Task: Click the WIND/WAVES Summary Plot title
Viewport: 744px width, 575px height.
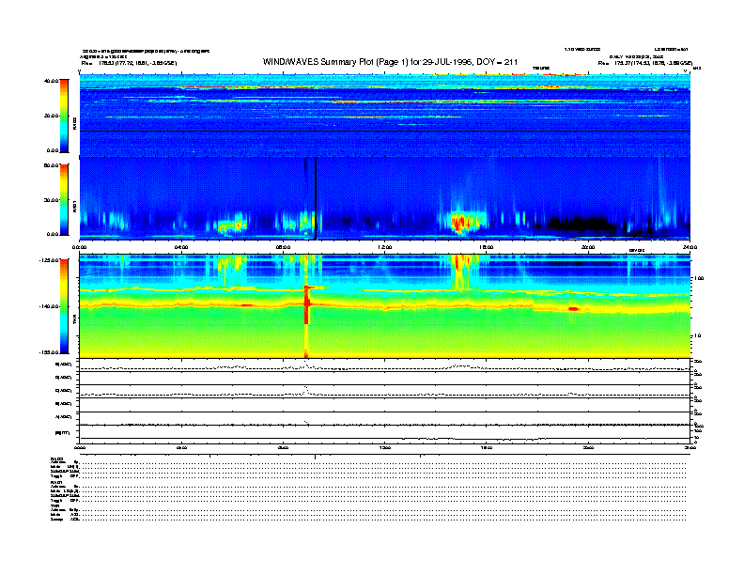Action: coord(390,62)
